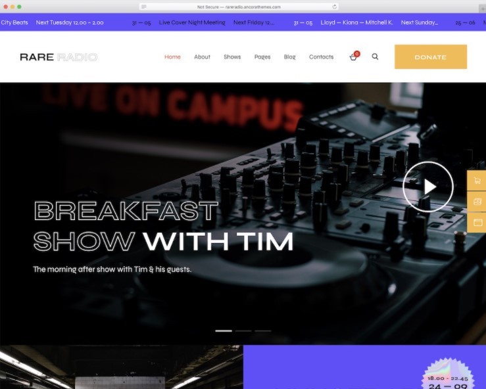Select the first slider indicator dash

point(224,331)
